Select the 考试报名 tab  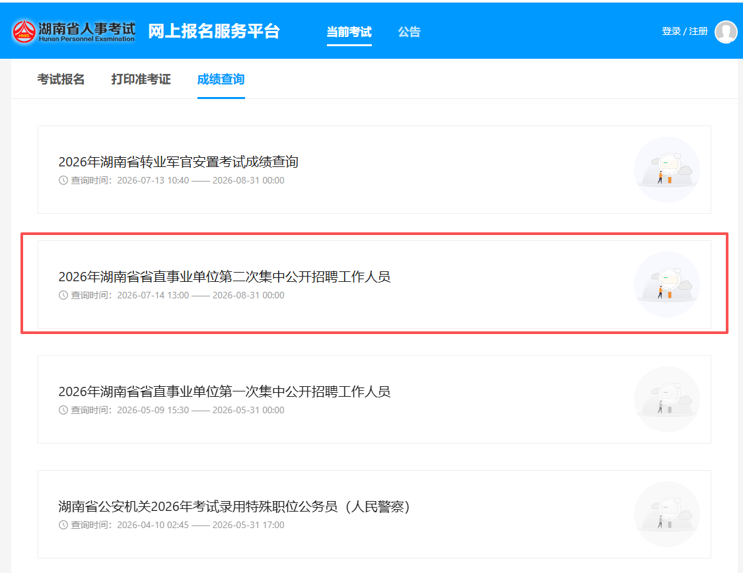coord(61,79)
